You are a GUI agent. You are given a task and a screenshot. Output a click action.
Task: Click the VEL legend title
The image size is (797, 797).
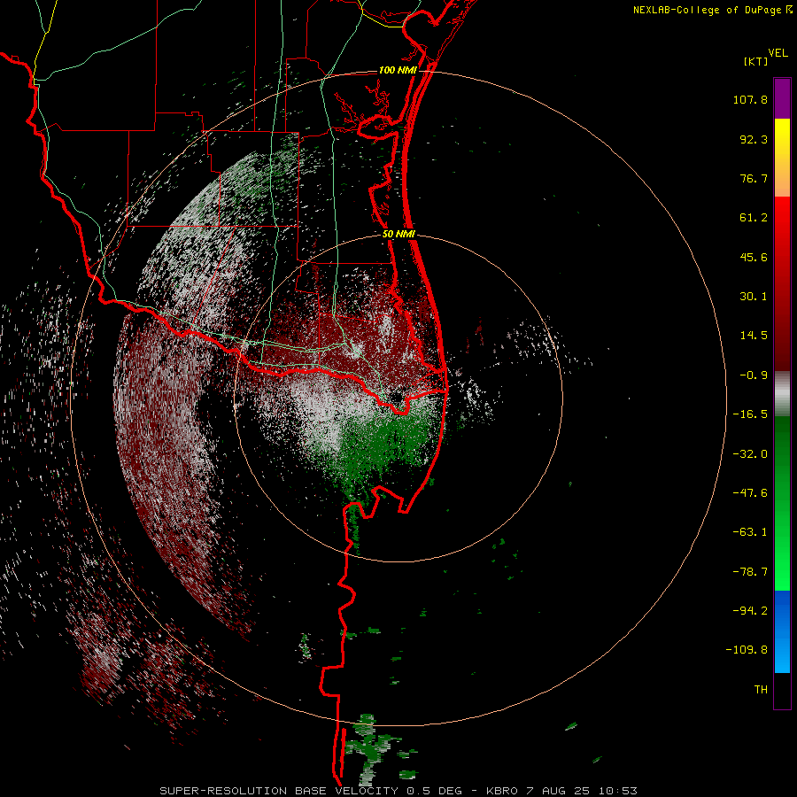[778, 53]
